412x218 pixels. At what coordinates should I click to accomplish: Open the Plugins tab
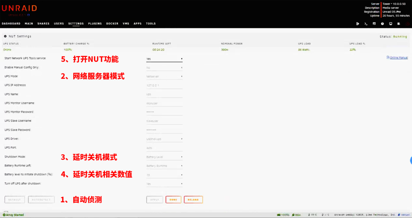pyautogui.click(x=95, y=24)
